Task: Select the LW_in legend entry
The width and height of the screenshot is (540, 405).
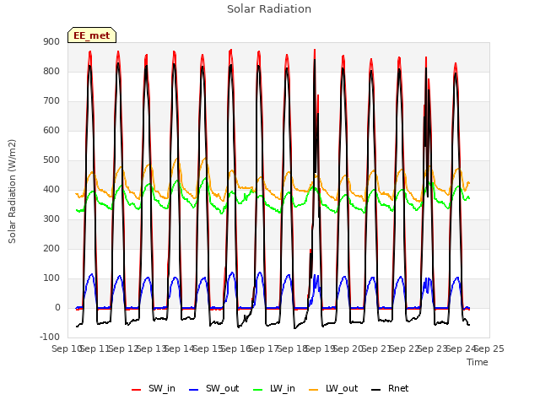Action: click(x=274, y=388)
